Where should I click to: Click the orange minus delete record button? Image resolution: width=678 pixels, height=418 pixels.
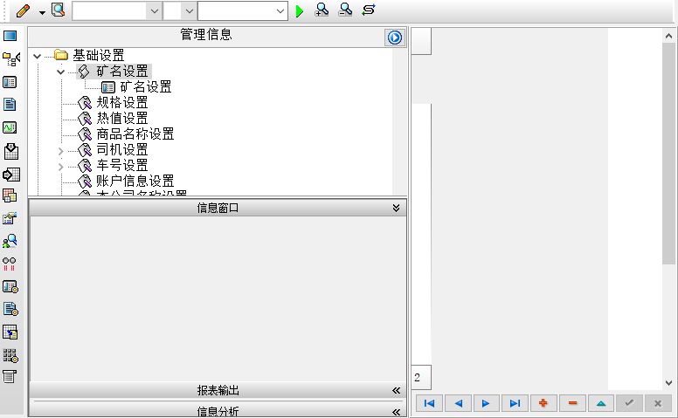pyautogui.click(x=572, y=403)
